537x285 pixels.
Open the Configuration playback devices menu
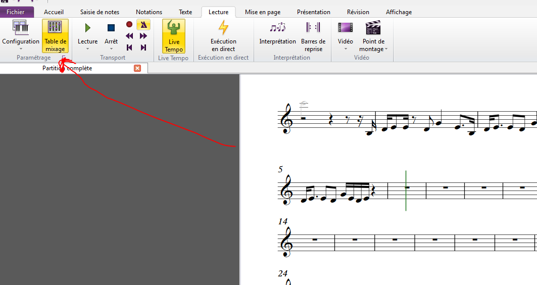(21, 36)
